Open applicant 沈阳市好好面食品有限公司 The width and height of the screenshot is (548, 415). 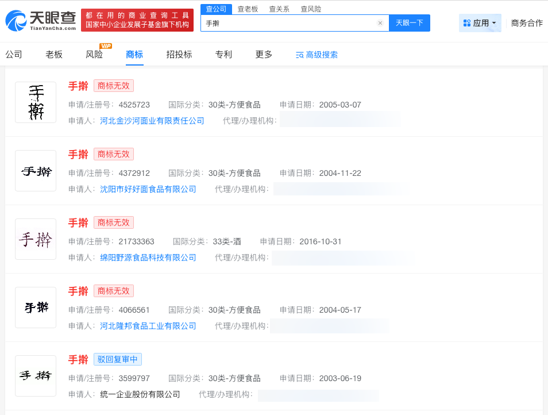148,189
